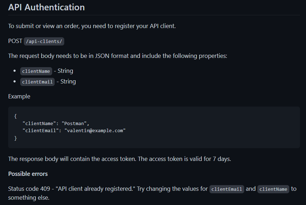This screenshot has width=306, height=205.
Task: Click the Example label above code block
Action: click(x=19, y=96)
